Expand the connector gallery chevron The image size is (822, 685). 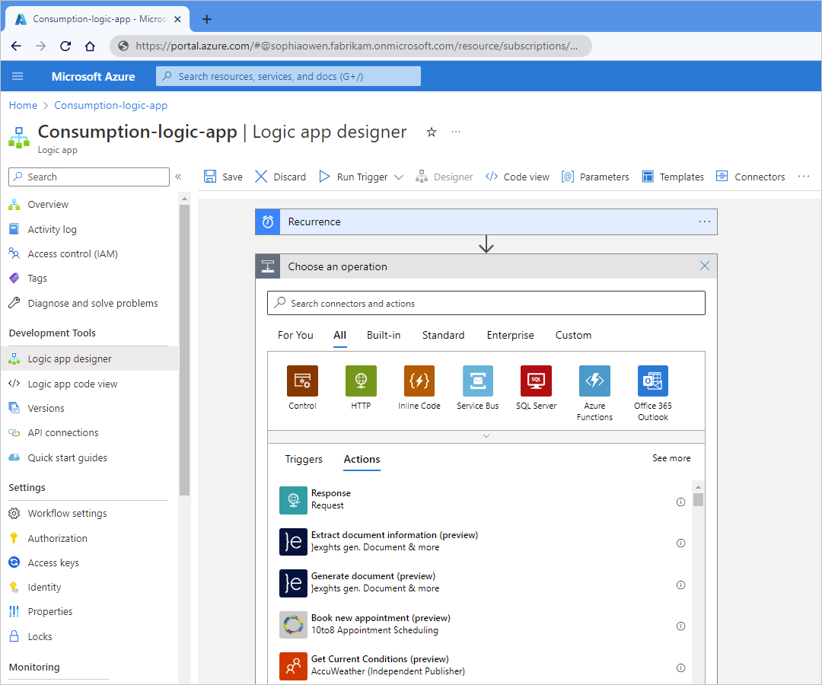(486, 436)
